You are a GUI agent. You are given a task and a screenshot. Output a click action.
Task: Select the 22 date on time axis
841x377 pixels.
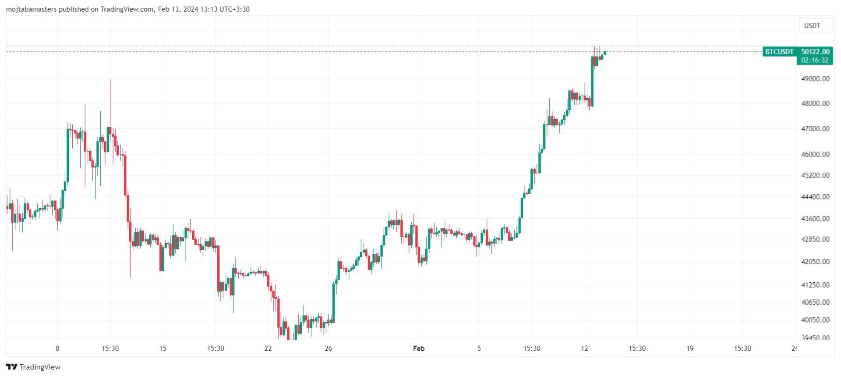(x=268, y=349)
